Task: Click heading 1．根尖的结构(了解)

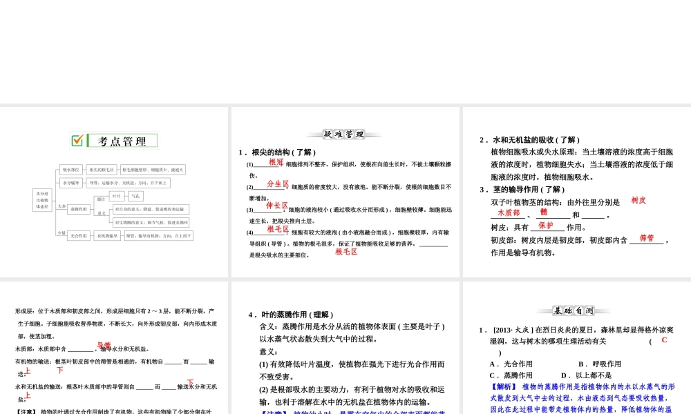Action: [277, 152]
